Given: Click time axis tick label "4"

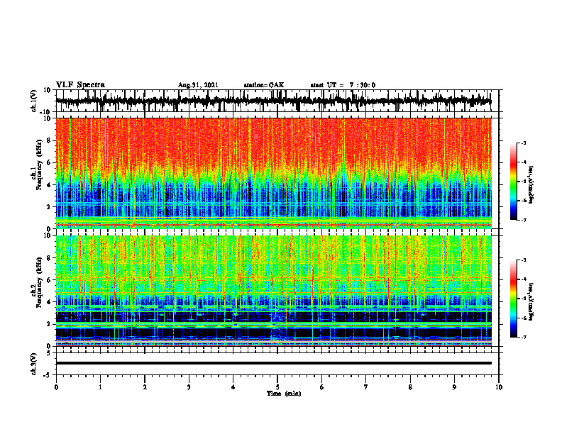Looking at the screenshot, I should tap(233, 387).
